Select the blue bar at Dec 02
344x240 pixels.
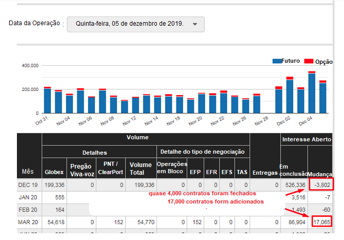pyautogui.click(x=290, y=97)
